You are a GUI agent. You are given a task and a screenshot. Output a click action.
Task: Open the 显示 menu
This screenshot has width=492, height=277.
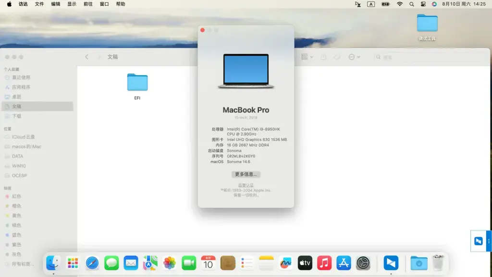click(x=72, y=4)
